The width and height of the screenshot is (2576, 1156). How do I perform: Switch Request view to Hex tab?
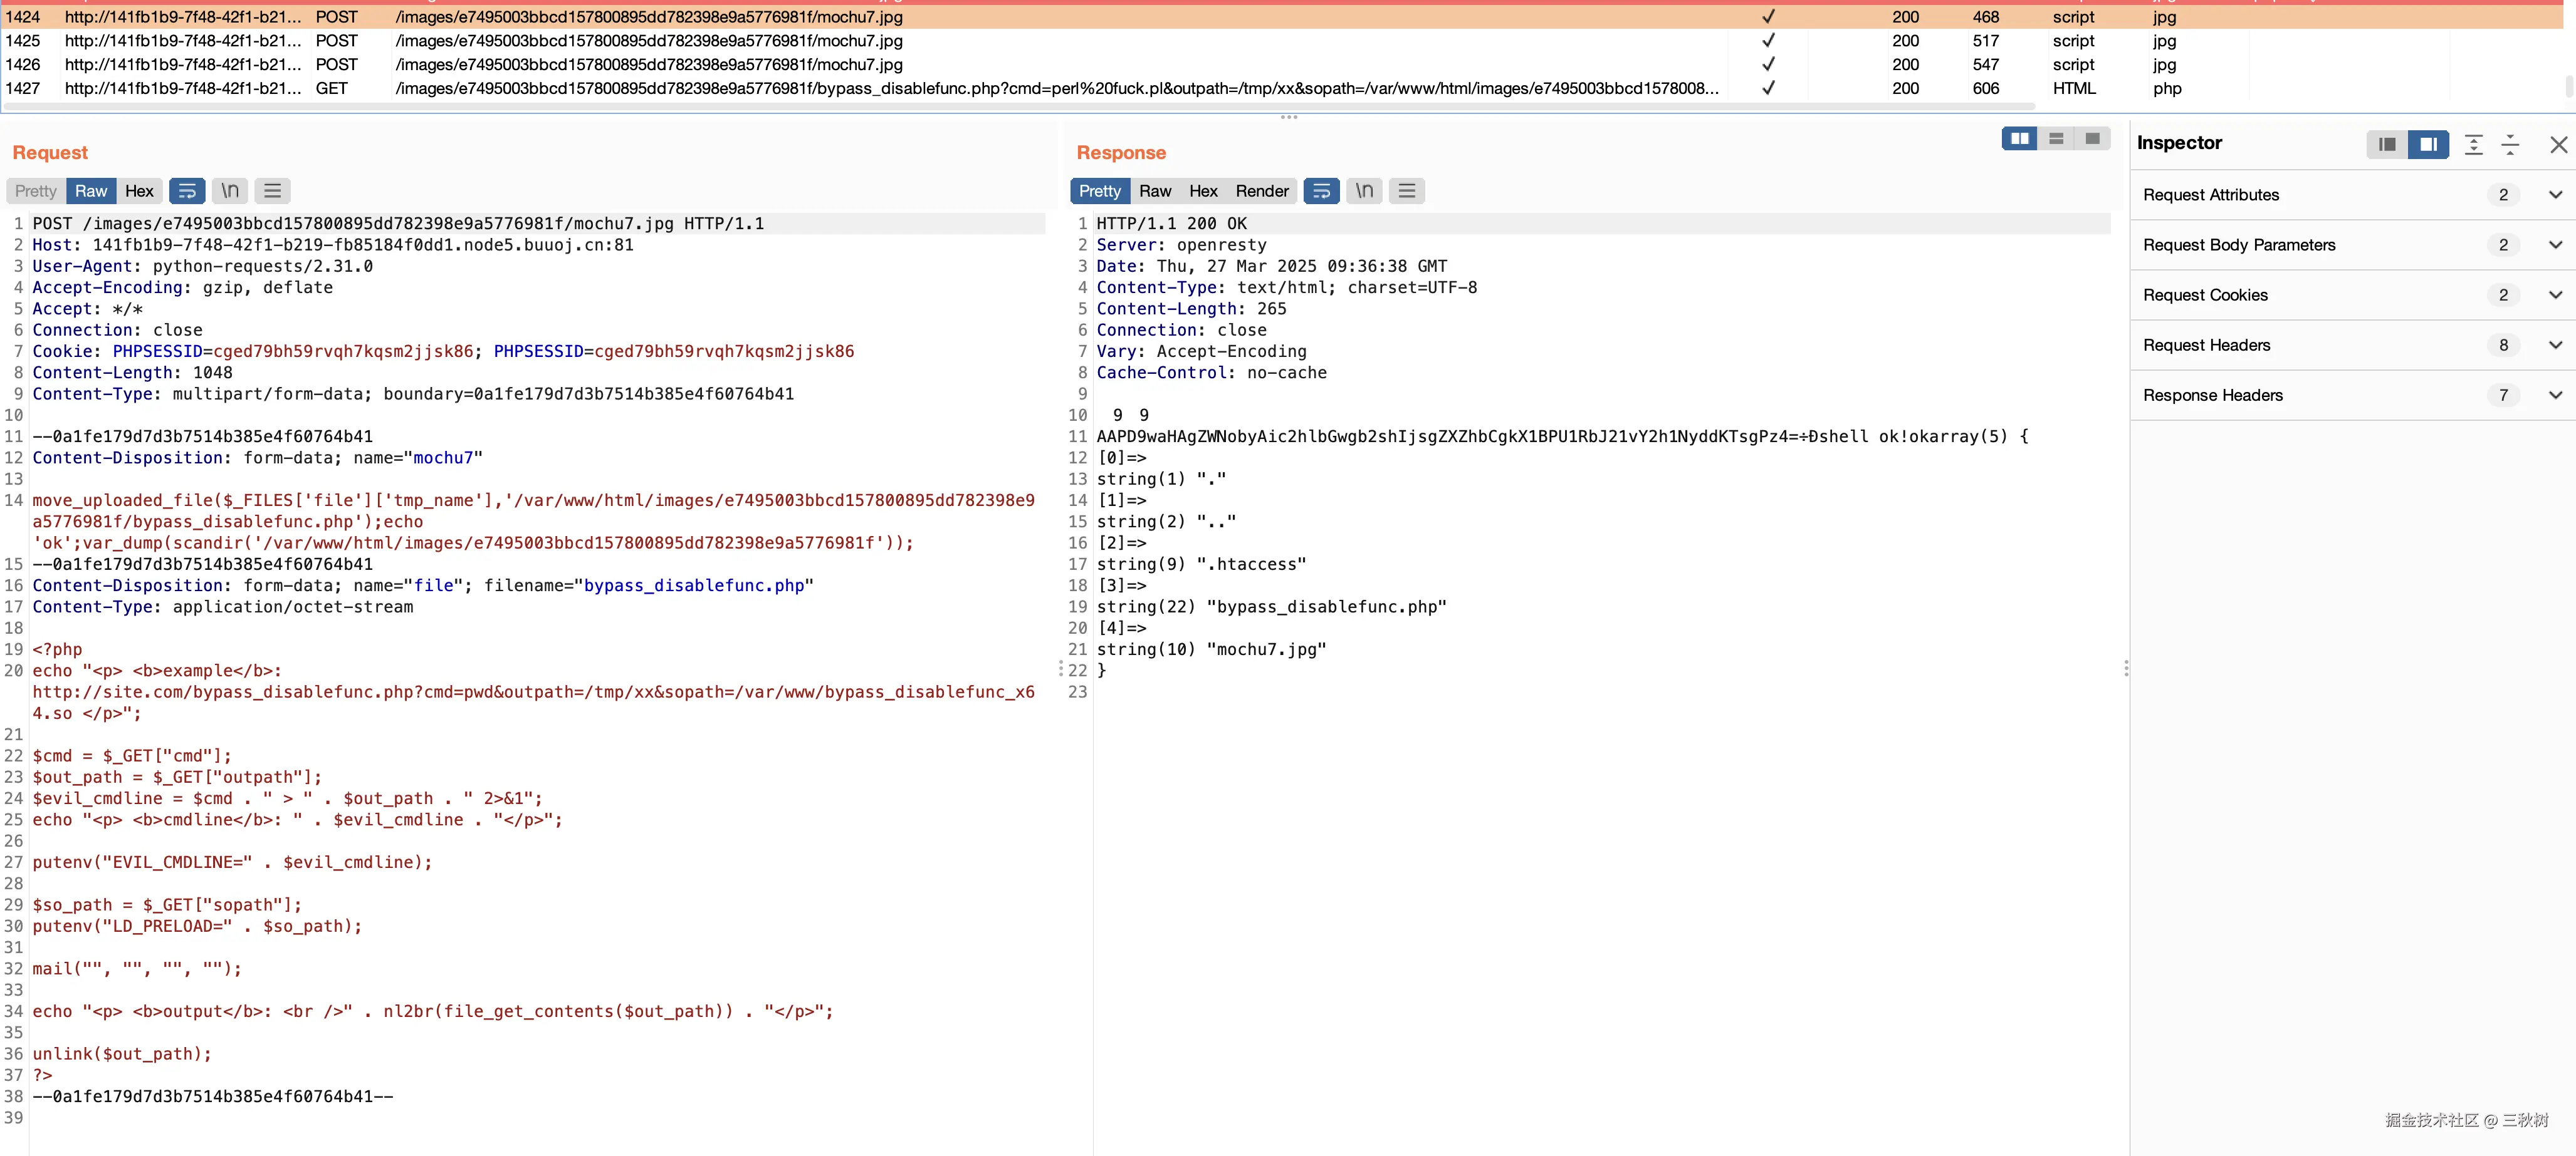click(139, 191)
